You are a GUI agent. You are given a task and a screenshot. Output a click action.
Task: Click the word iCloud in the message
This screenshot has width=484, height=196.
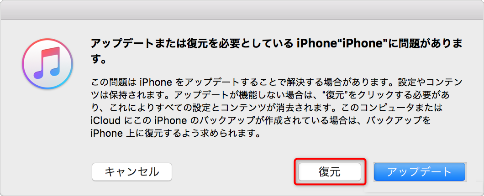click(x=105, y=120)
